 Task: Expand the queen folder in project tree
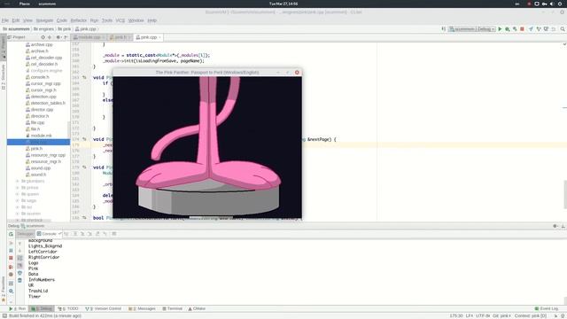[x=18, y=194]
